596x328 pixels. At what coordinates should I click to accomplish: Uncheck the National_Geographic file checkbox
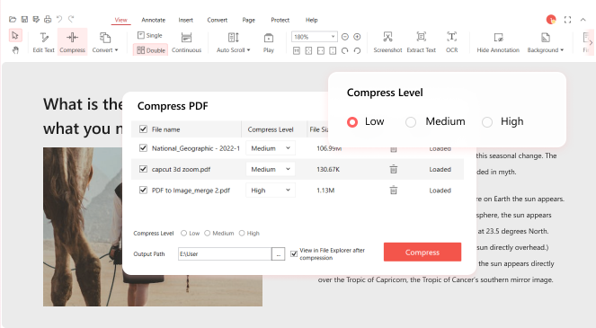(143, 148)
